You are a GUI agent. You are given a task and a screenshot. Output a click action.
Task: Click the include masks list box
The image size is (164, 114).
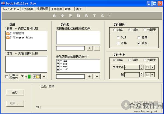[78, 37]
